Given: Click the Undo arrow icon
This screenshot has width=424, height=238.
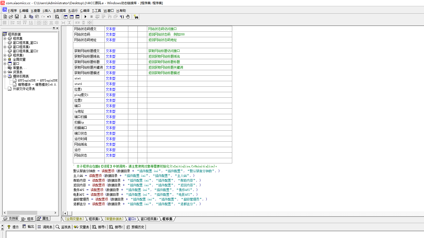Looking at the screenshot, I should [49, 16].
